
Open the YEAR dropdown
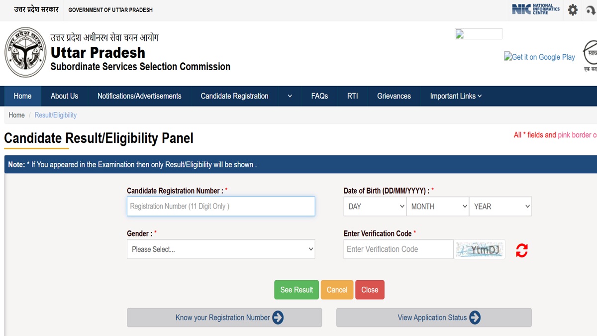point(500,206)
